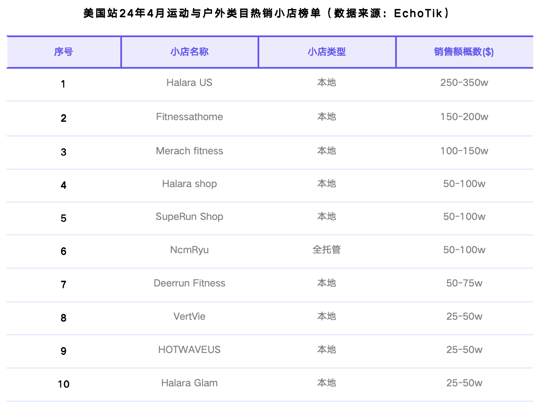Click the NcmRyu shop name
Image resolution: width=541 pixels, height=414 pixels.
tap(190, 250)
